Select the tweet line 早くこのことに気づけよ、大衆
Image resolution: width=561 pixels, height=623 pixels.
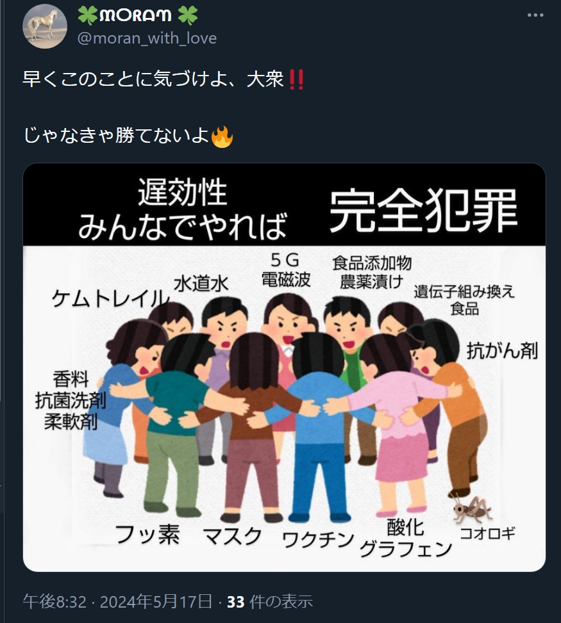[153, 79]
